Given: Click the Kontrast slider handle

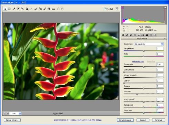Looking at the screenshot, I should tap(137, 94).
